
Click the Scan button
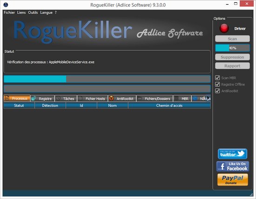coord(232,39)
